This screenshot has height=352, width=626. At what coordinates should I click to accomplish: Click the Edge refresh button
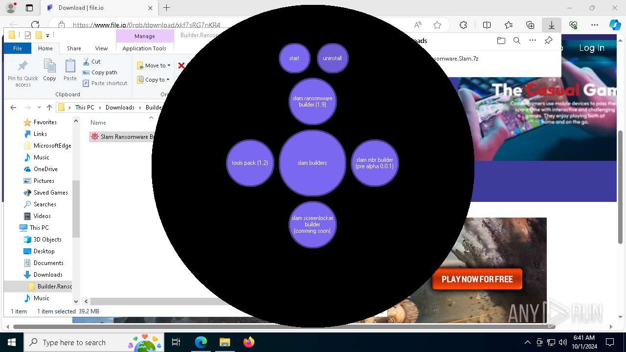pos(35,25)
